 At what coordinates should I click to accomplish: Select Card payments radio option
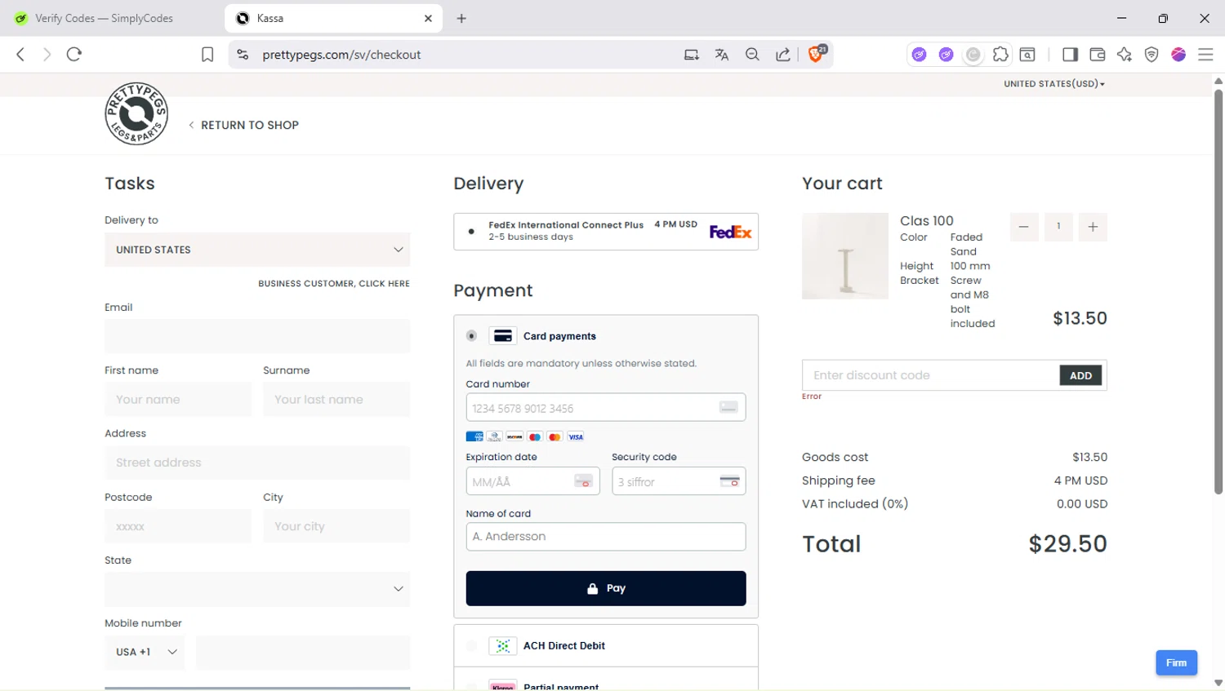(471, 335)
